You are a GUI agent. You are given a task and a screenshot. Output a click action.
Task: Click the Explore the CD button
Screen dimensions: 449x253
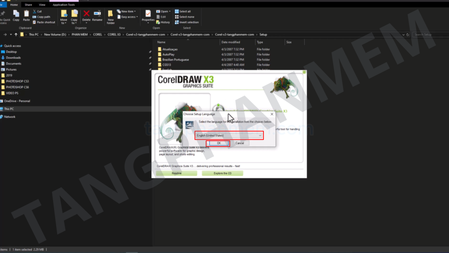[222, 173]
